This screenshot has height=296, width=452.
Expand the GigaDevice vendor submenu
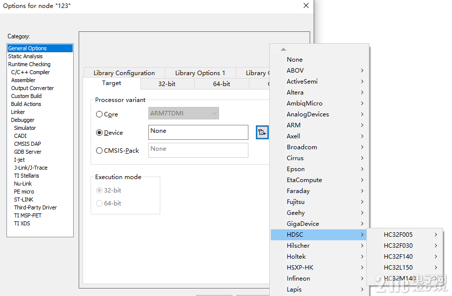319,224
